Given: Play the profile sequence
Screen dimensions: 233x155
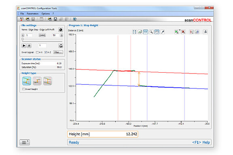Looking at the screenshot, I should coord(24,46).
